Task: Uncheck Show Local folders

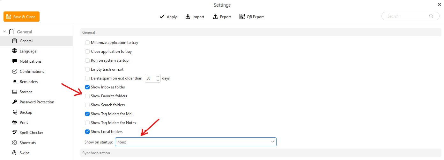Action: coord(87,131)
